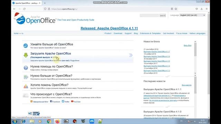The width and height of the screenshot is (221, 124).
Task: Open the Language selection dropdown
Action: click(x=193, y=15)
